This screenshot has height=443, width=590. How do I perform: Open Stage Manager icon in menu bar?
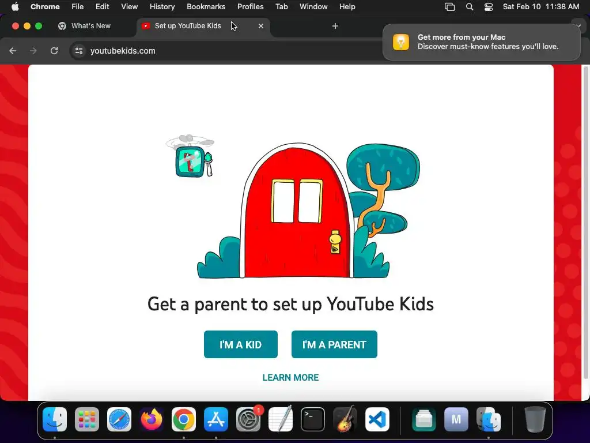click(449, 6)
